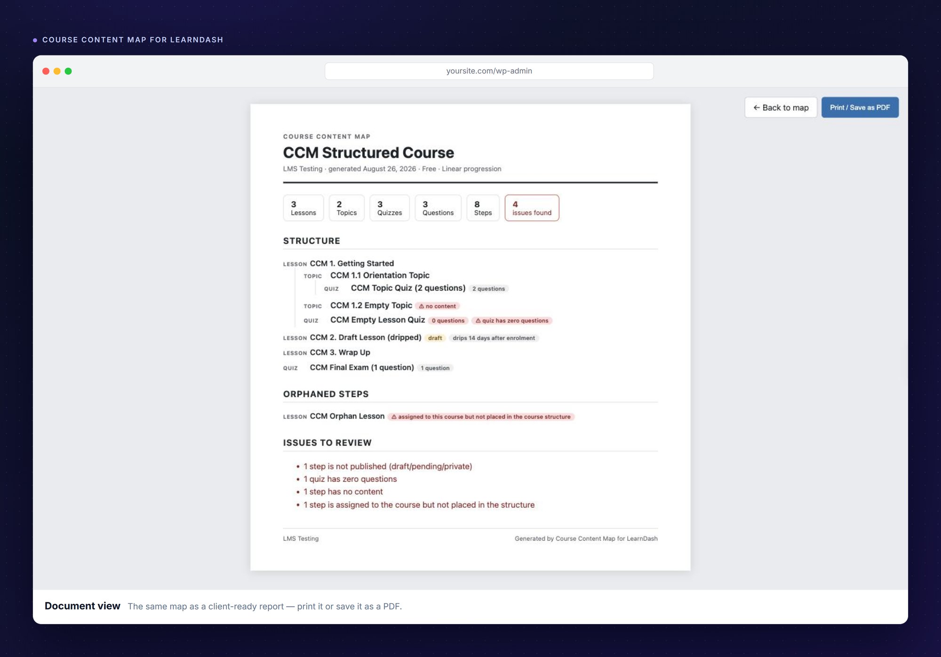Click '1 step has no content' issue
Screen dimensions: 941x657
coord(343,492)
